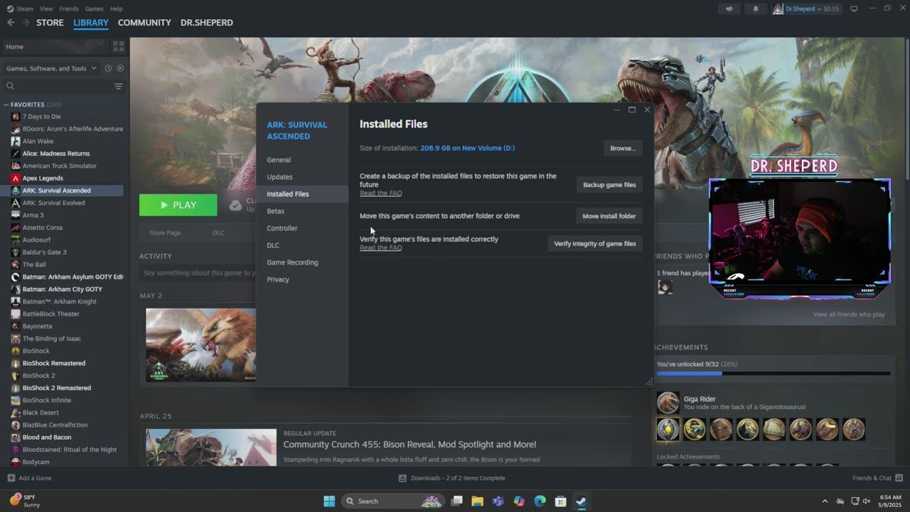This screenshot has width=910, height=512.
Task: Open the Steam announcements megaphone icon
Action: point(729,9)
